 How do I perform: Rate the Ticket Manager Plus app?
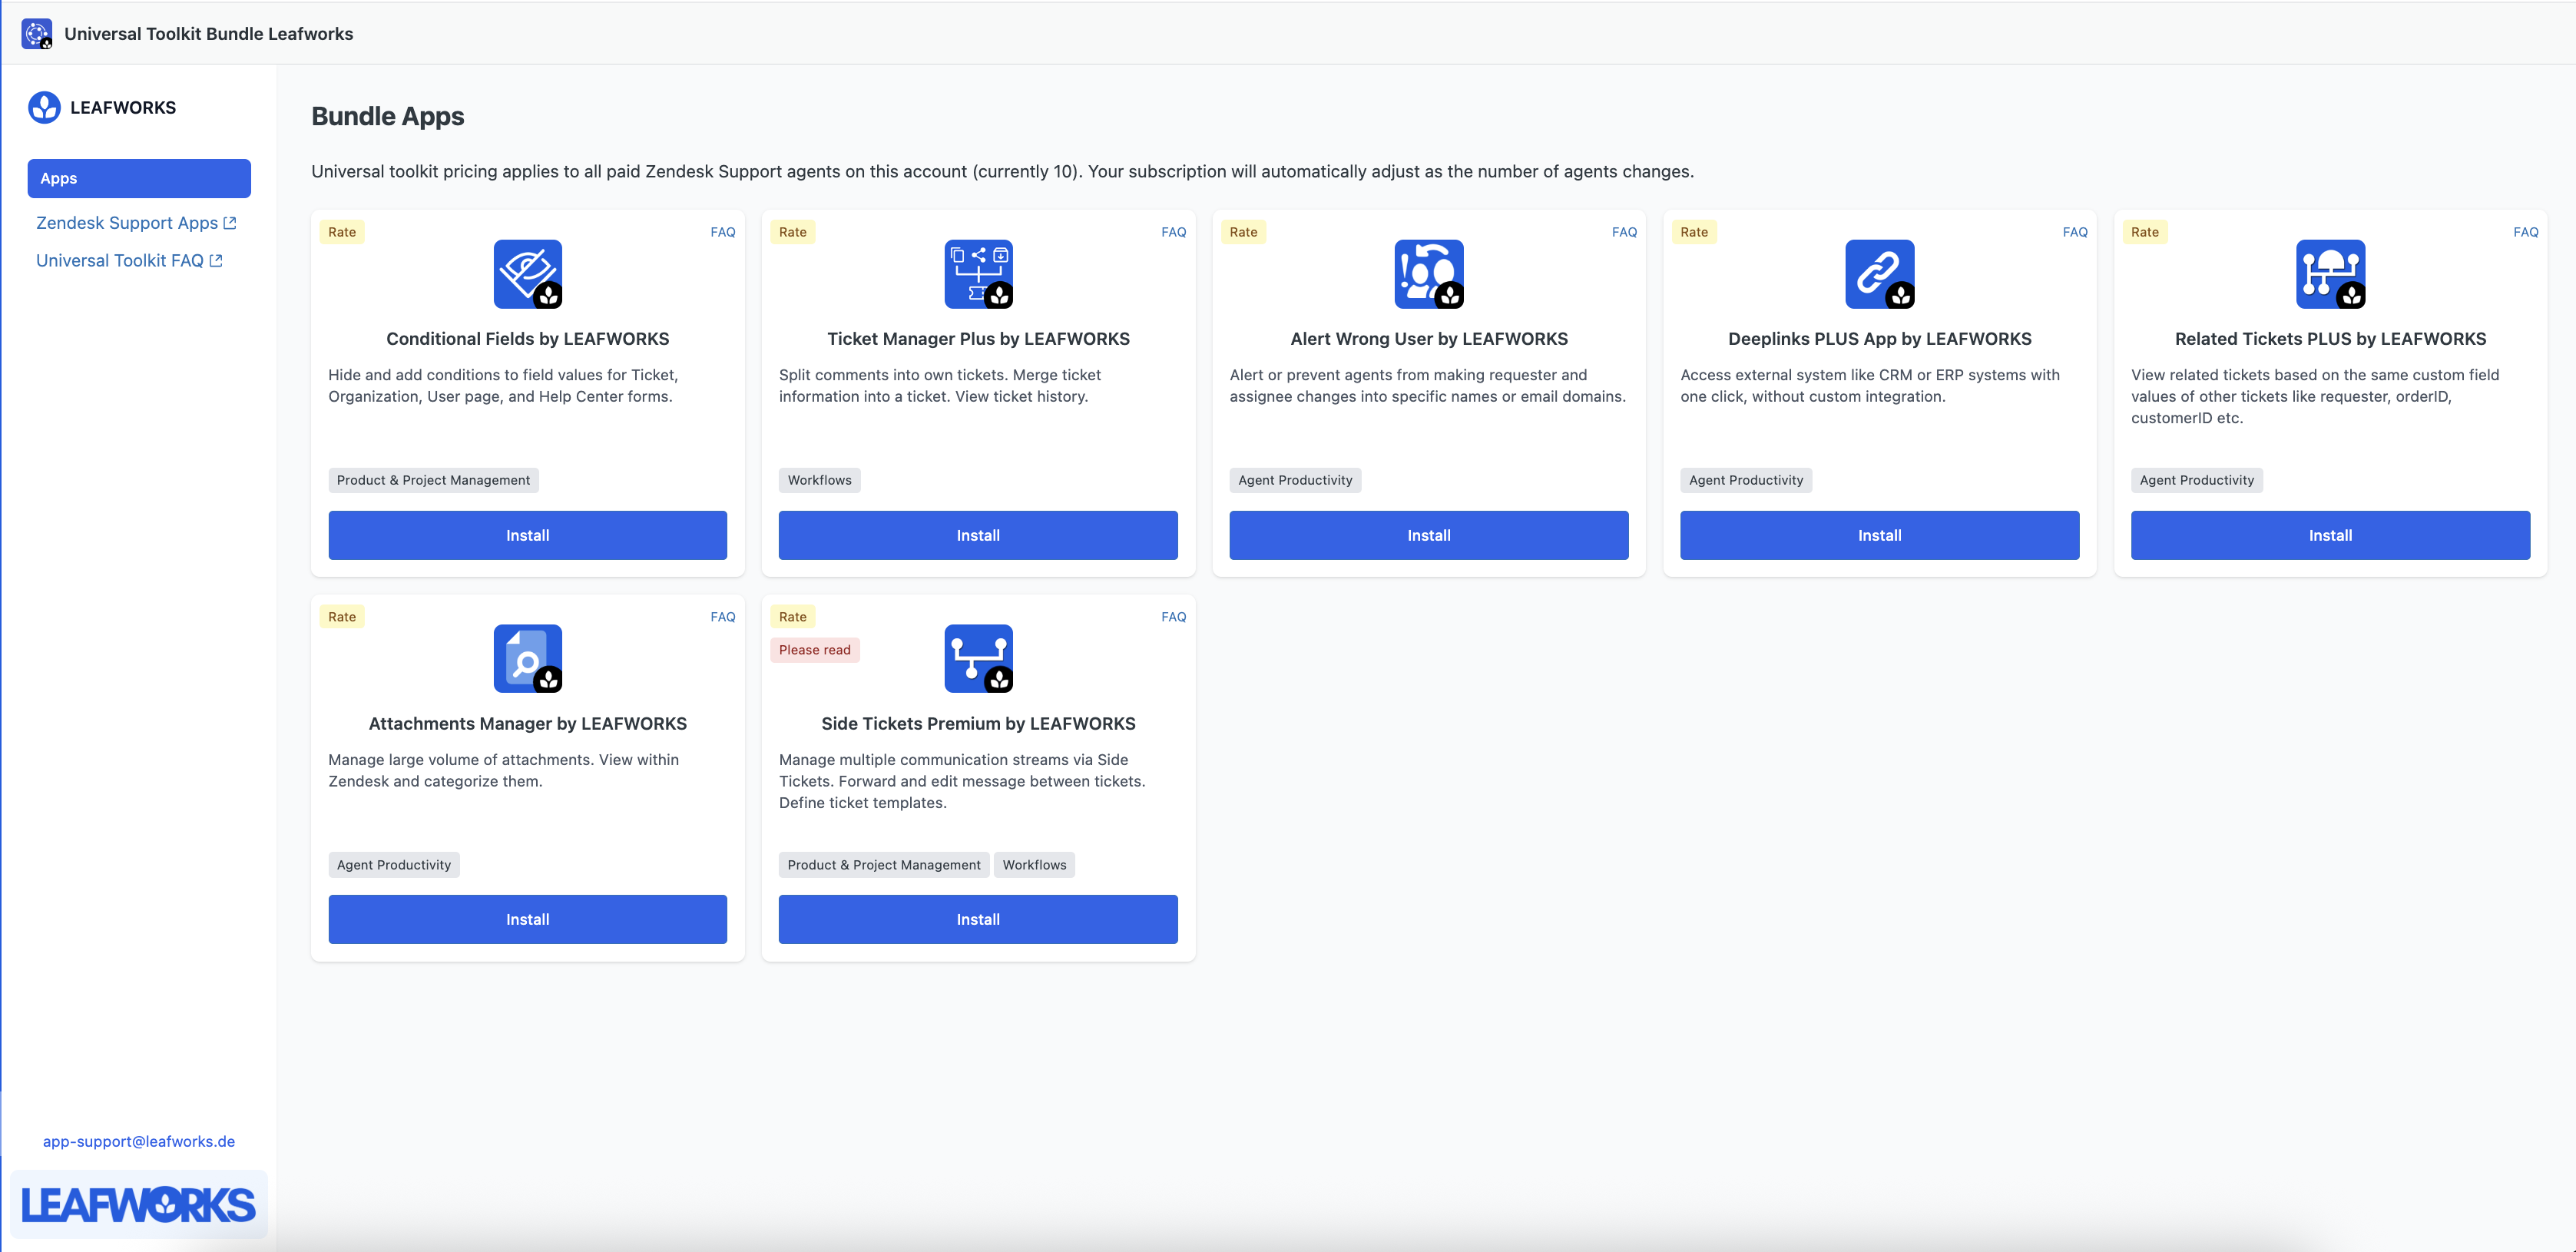pyautogui.click(x=793, y=232)
